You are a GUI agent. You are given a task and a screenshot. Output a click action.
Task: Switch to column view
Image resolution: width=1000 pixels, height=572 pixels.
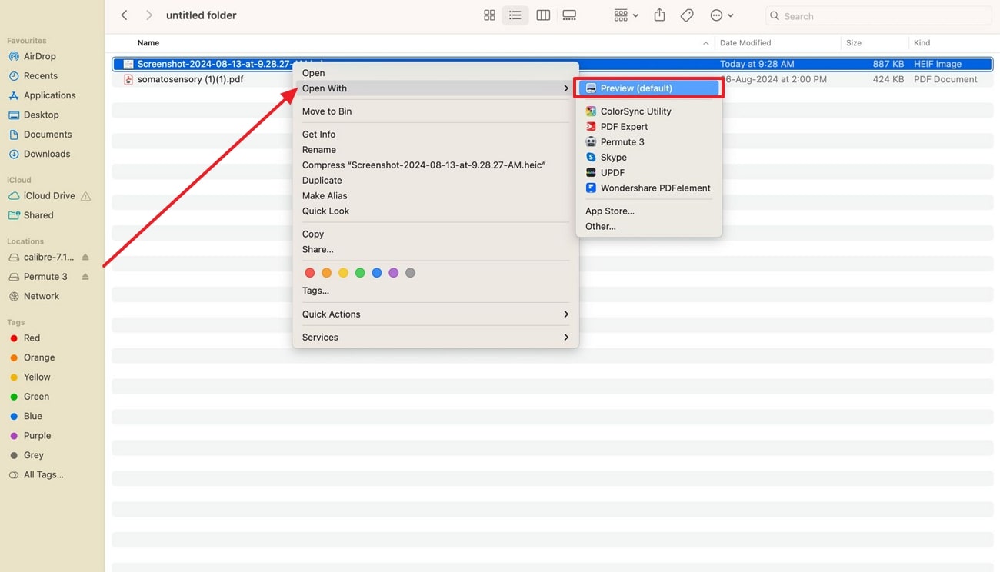pyautogui.click(x=543, y=15)
